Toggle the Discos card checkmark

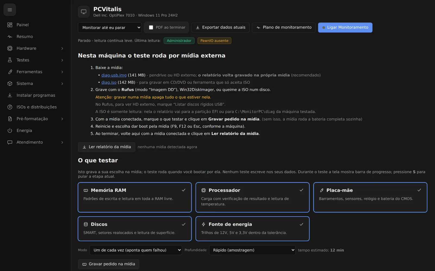(184, 224)
